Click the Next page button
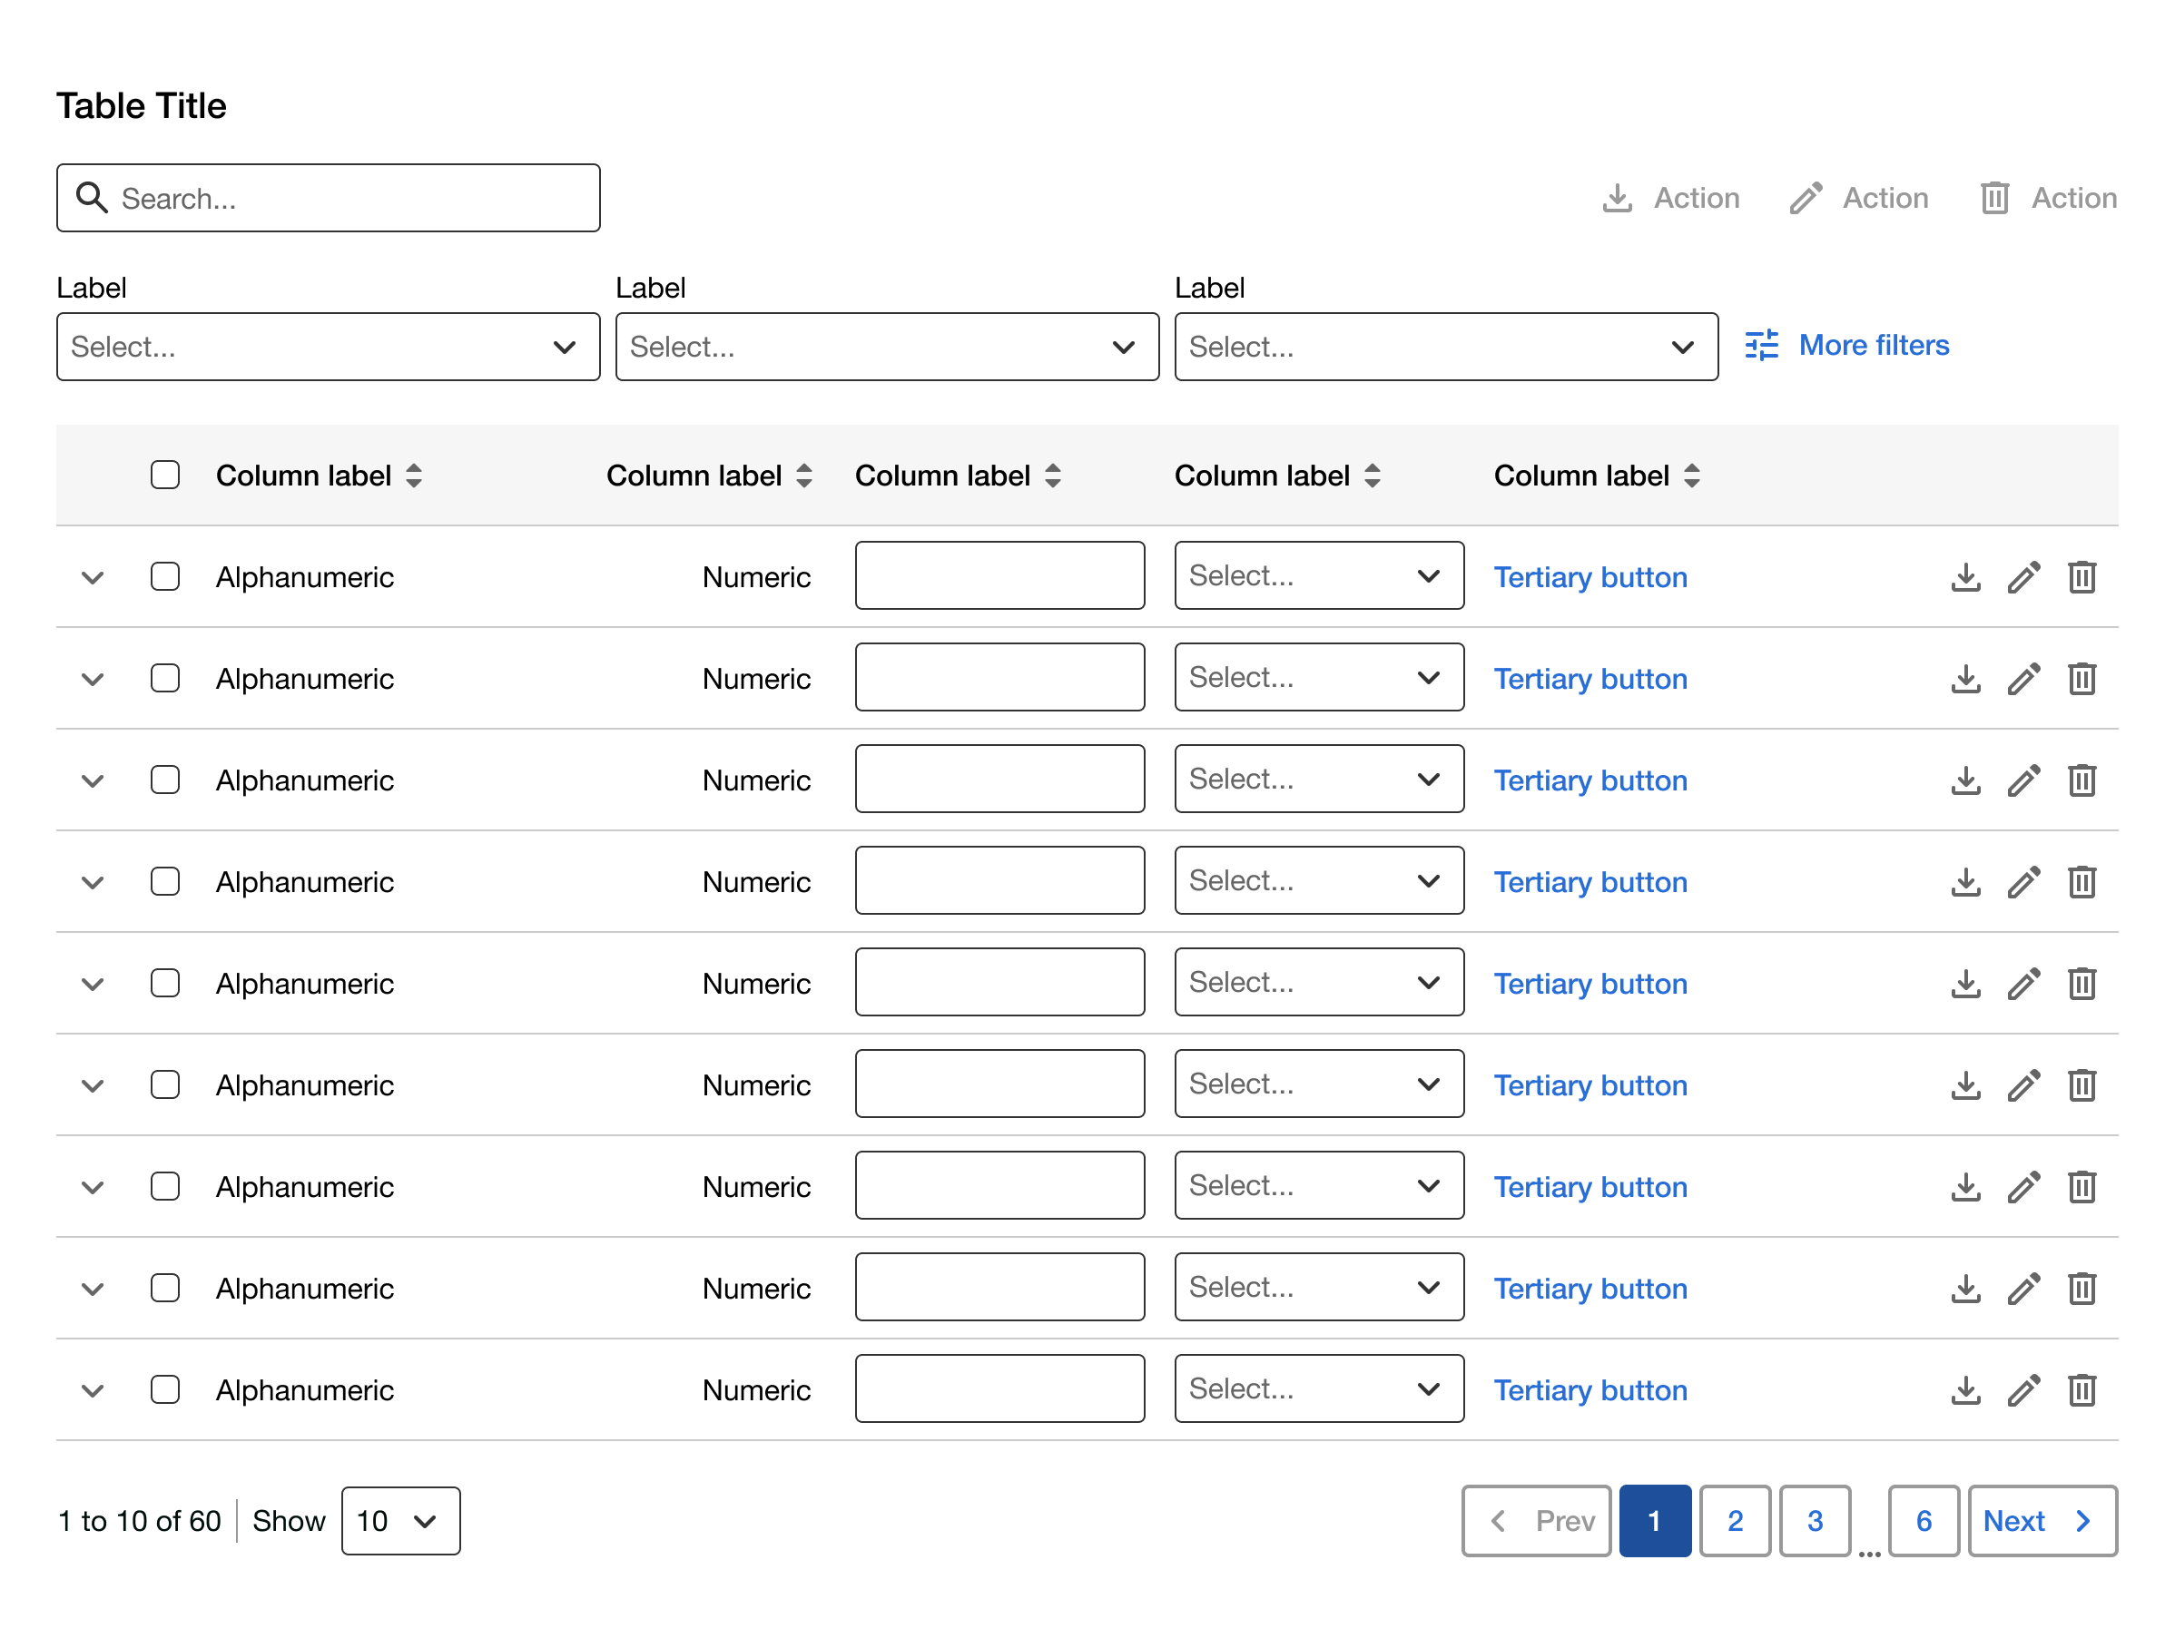2175x1648 pixels. [2042, 1521]
